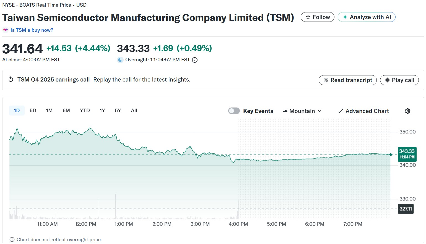Click the sparkle icon in Analyze with AI
The image size is (426, 244).
pyautogui.click(x=345, y=17)
